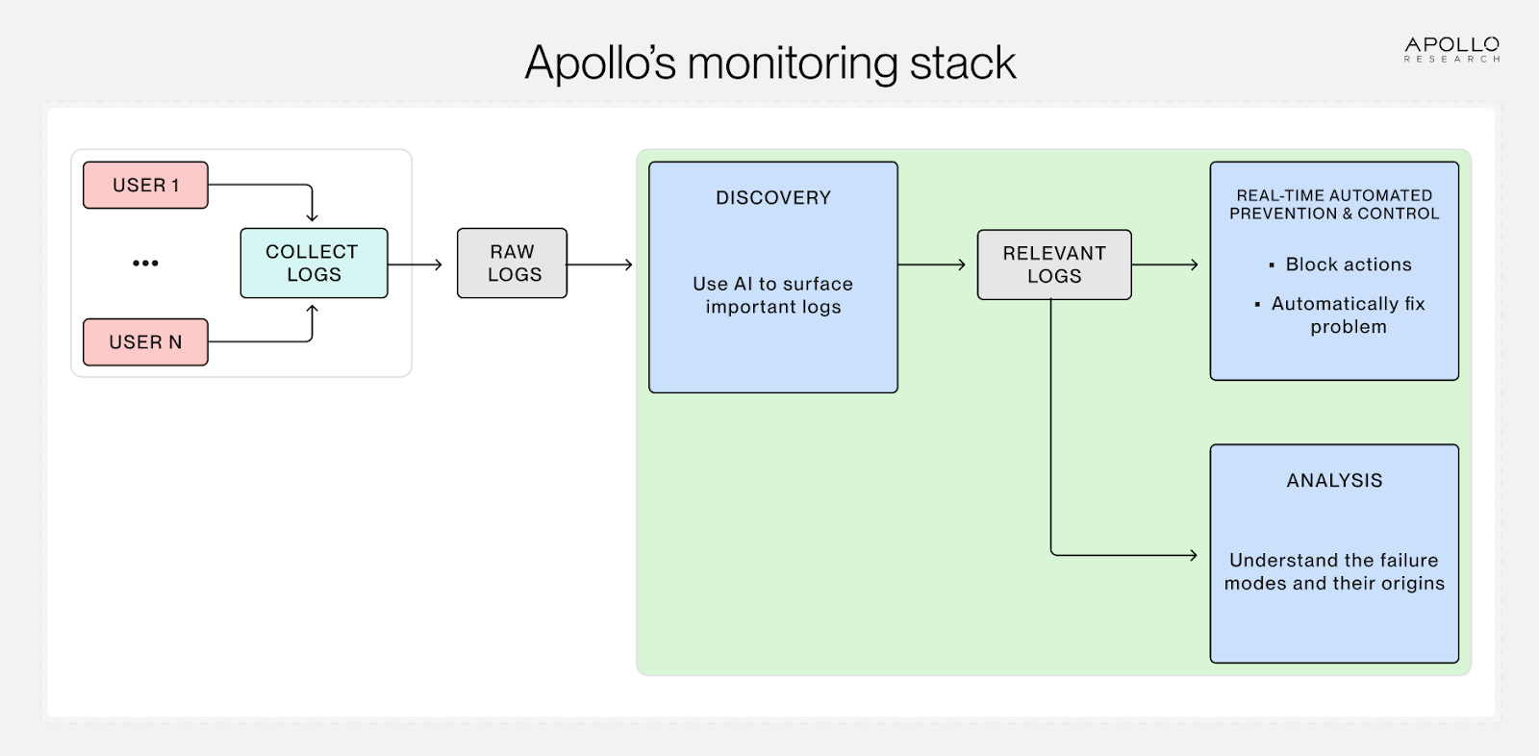Click the 'Block actions' bullet item
Viewport: 1539px width, 756px height.
click(x=1348, y=265)
